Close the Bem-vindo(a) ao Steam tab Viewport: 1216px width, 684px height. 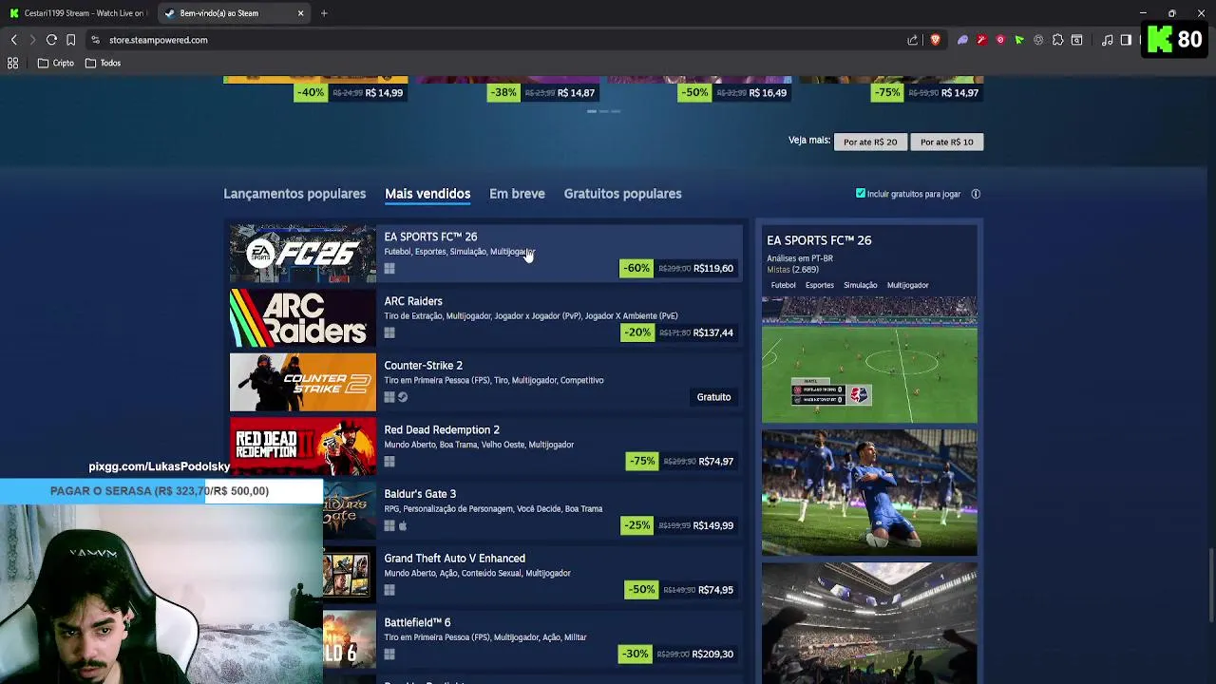pos(301,13)
